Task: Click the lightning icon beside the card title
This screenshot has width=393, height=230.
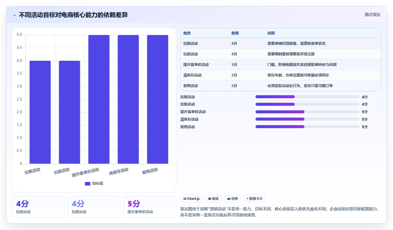Action: click(x=14, y=15)
